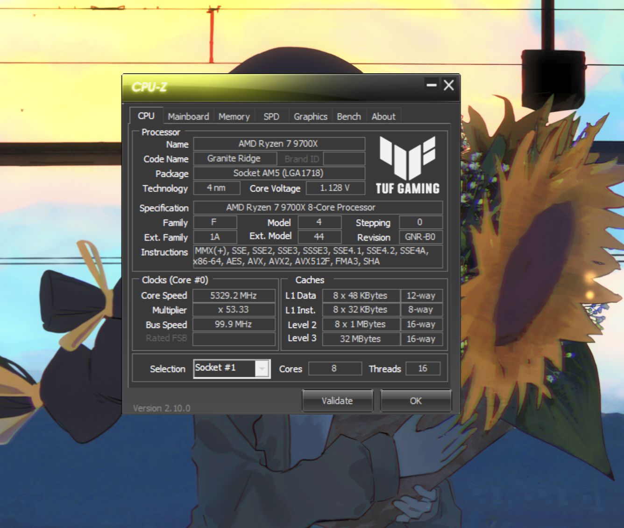Select the Level 2 16-way associativity value

point(421,324)
